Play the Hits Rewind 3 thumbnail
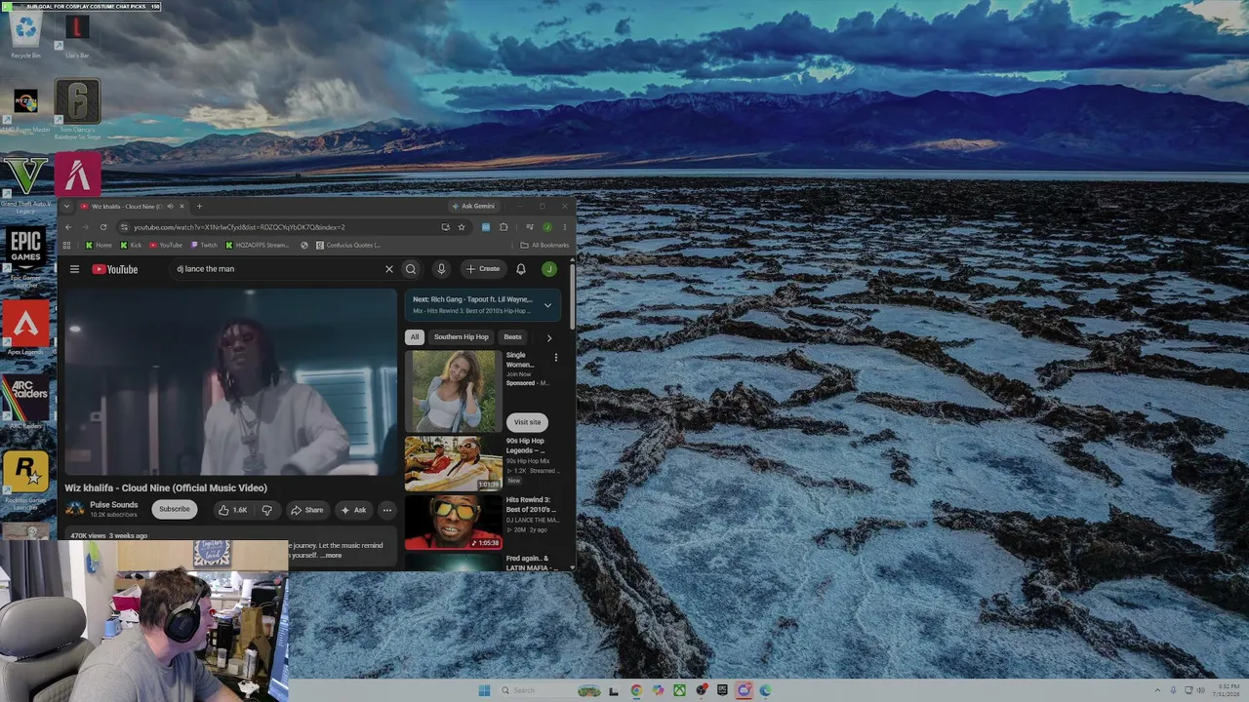 [453, 523]
